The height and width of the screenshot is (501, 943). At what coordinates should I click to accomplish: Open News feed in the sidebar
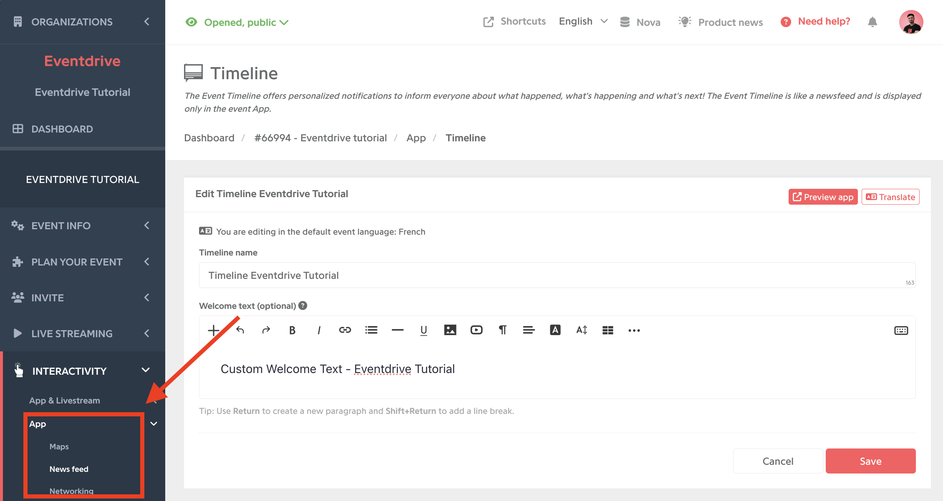69,469
